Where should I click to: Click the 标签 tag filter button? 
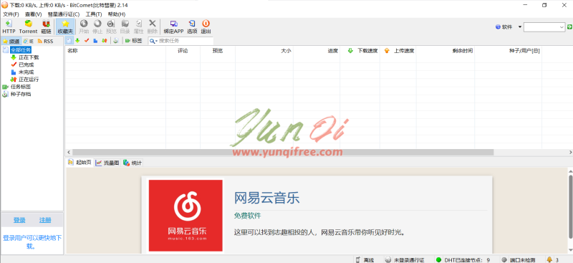pos(133,41)
